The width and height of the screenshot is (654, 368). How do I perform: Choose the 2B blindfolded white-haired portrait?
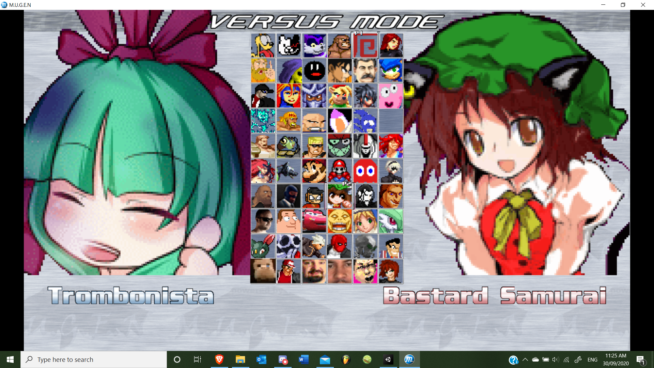coord(391,171)
